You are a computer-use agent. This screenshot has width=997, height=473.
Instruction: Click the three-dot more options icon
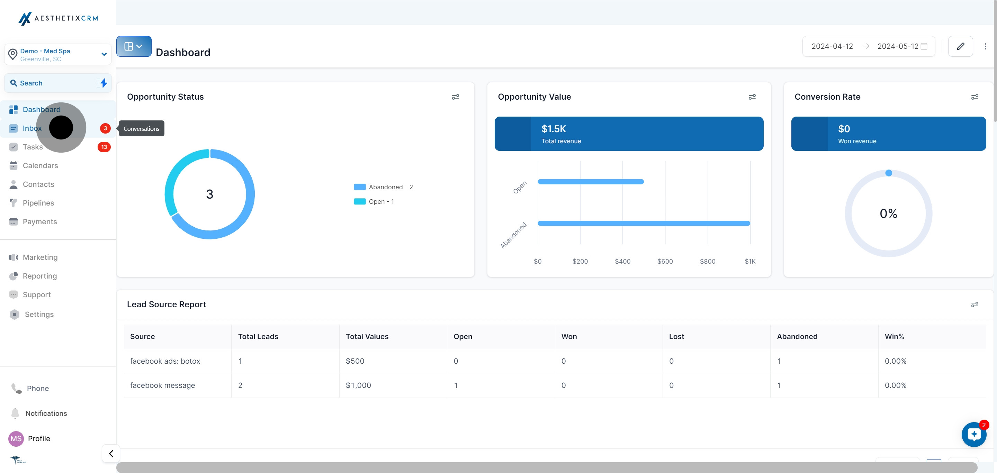point(985,46)
